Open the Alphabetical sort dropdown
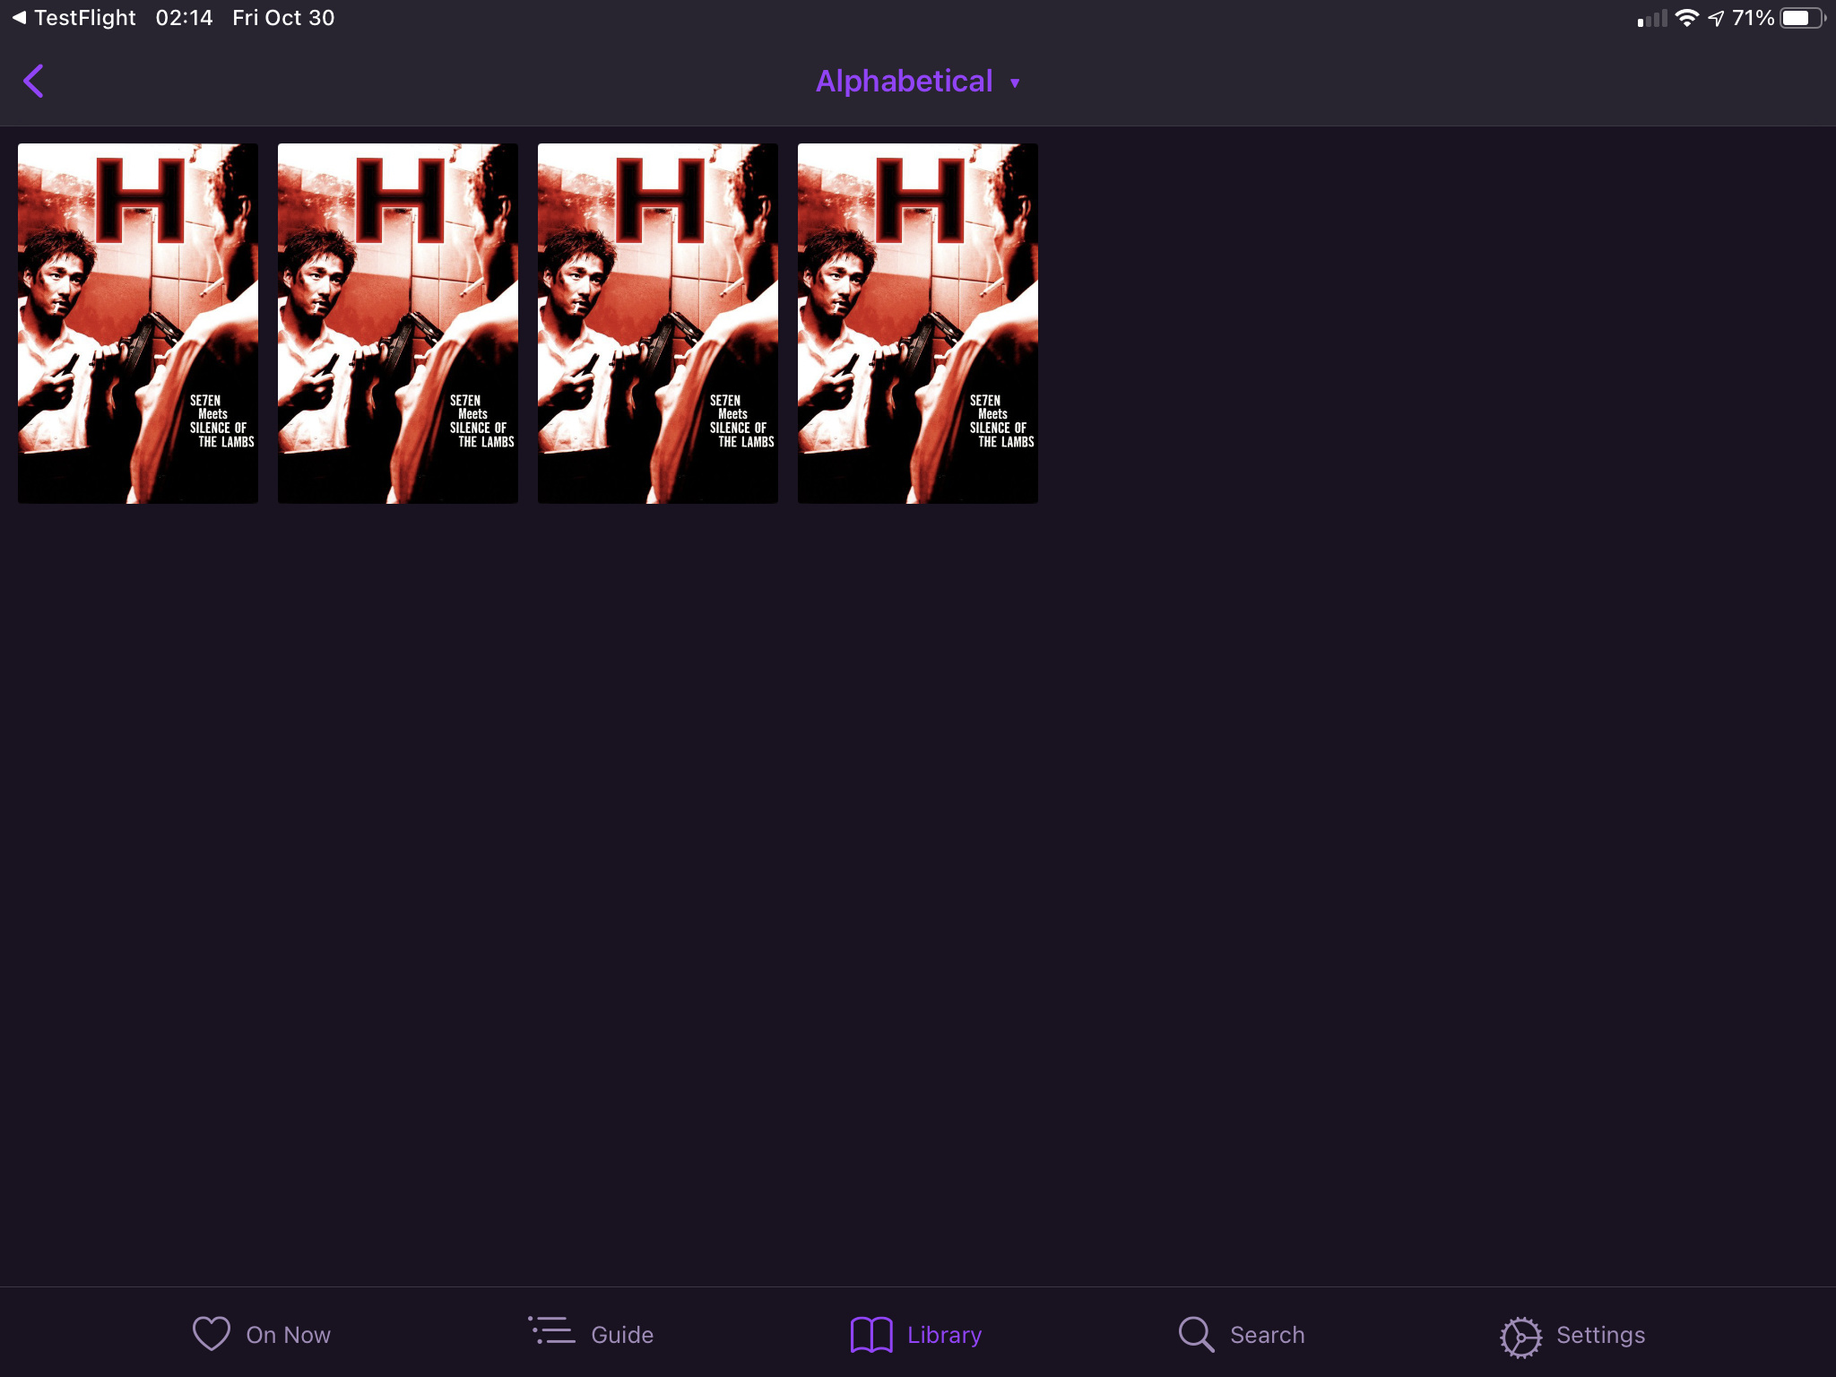The image size is (1836, 1377). 904,82
